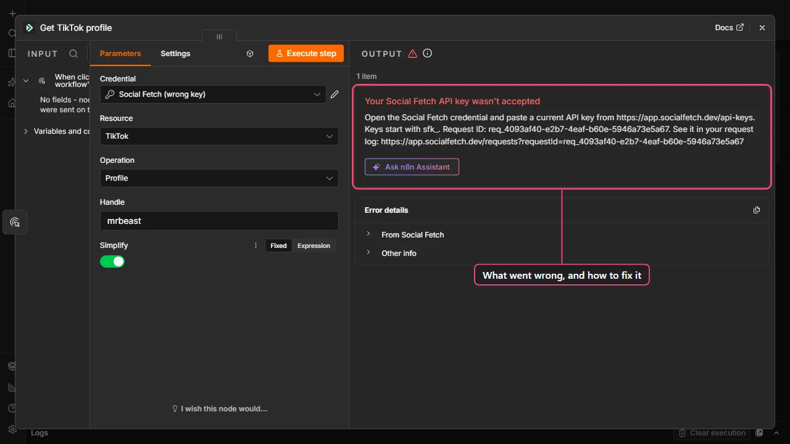This screenshot has height=444, width=790.
Task: Run the node with Execute step
Action: (x=306, y=54)
